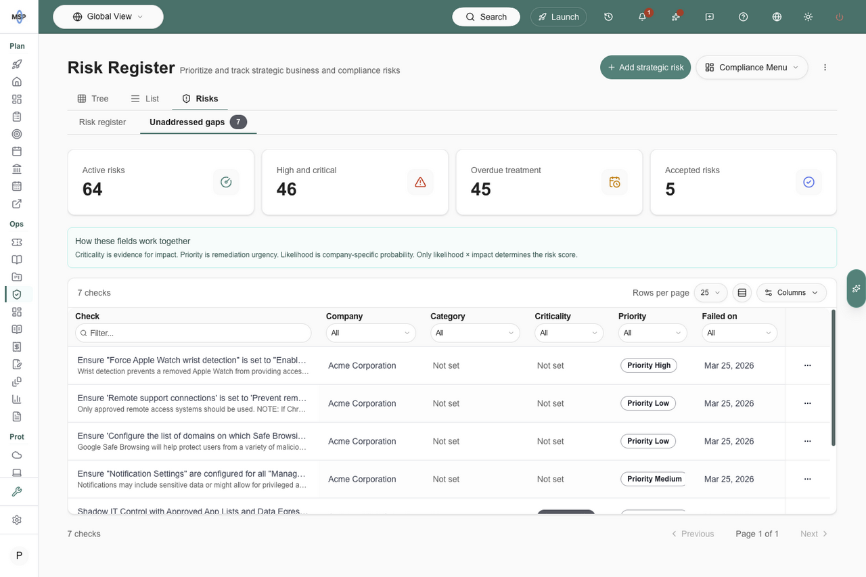The image size is (866, 577).
Task: Select the Unaddressed gaps sub-tab
Action: (x=198, y=122)
